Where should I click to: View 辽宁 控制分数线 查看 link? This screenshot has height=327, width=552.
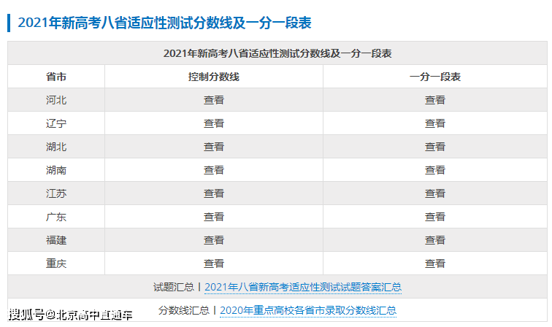pos(213,123)
